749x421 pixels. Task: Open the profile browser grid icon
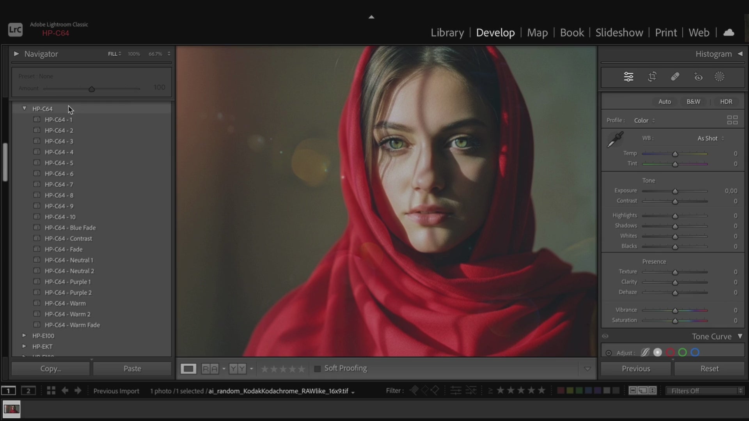tap(732, 120)
